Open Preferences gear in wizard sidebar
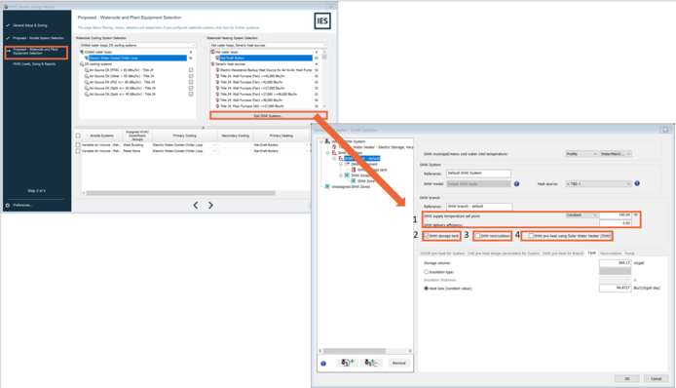The width and height of the screenshot is (676, 388). pyautogui.click(x=8, y=205)
